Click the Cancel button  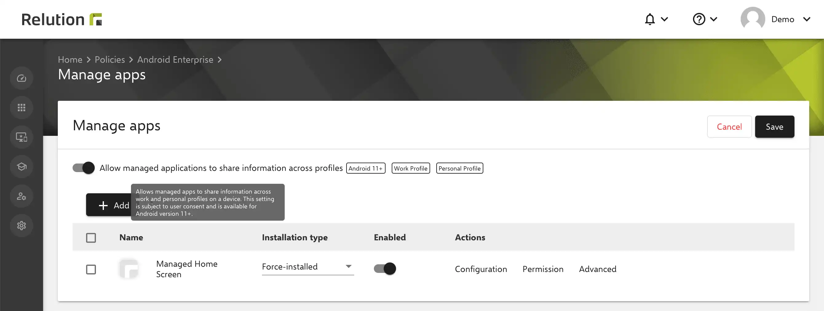pyautogui.click(x=729, y=127)
